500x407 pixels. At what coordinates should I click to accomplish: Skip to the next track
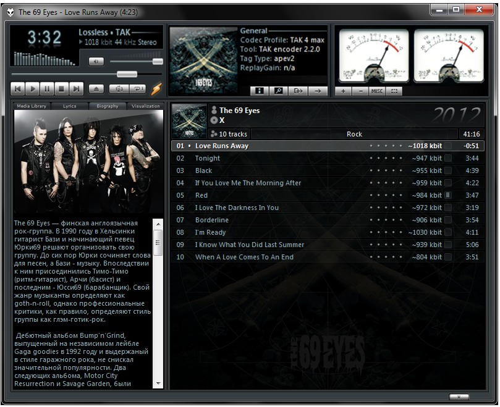(76, 89)
